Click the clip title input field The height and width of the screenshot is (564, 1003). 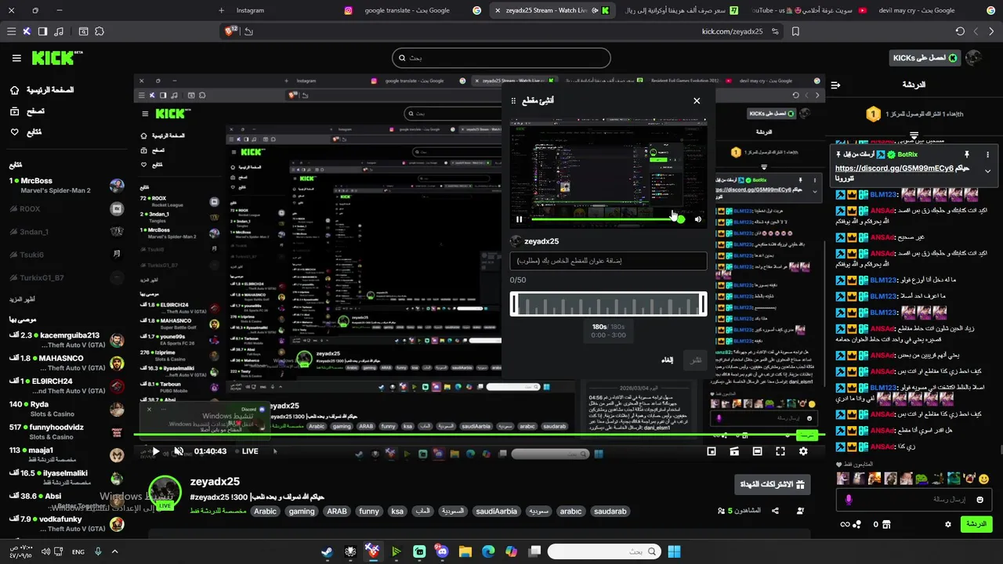point(608,261)
